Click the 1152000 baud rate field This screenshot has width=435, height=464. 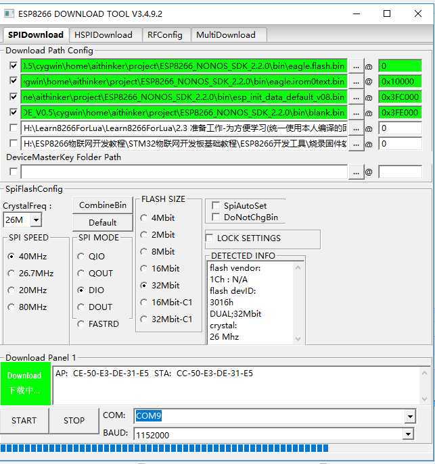269,434
